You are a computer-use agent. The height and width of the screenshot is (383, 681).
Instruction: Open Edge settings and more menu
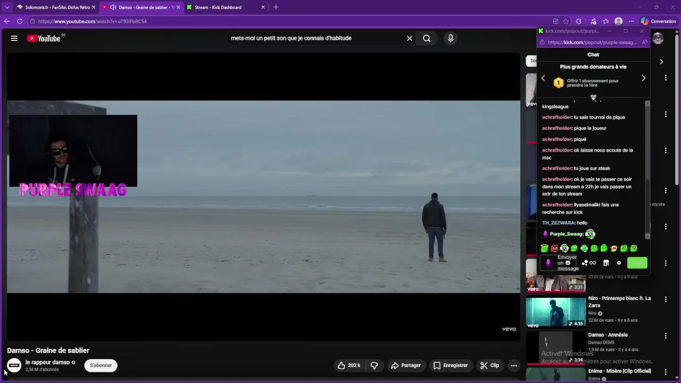click(x=631, y=21)
